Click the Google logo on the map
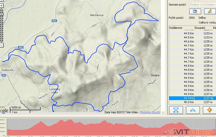 point(4,111)
